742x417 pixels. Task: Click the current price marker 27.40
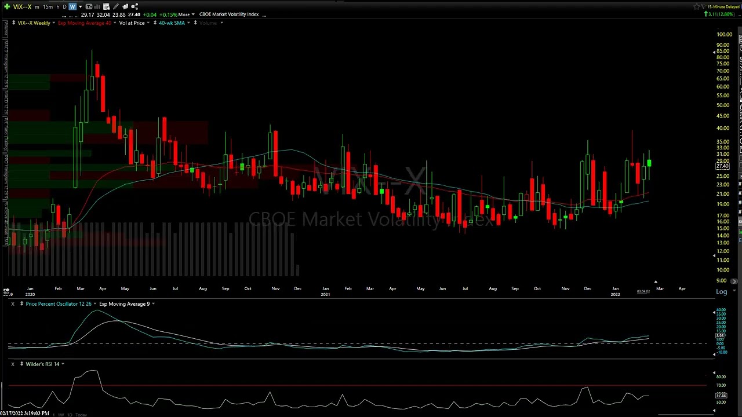coord(721,166)
